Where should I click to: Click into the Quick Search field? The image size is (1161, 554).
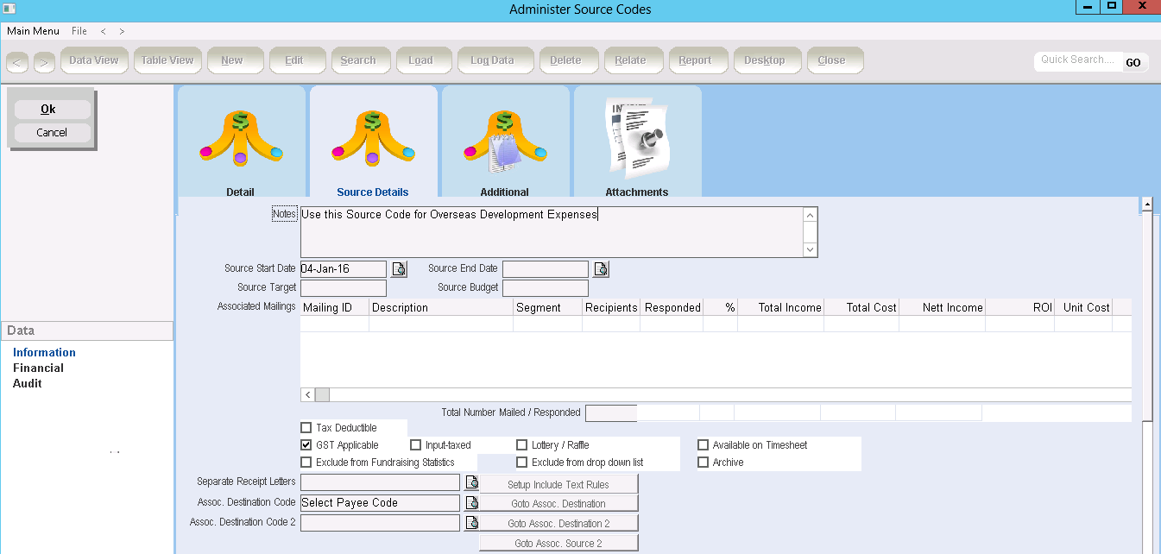point(1078,60)
